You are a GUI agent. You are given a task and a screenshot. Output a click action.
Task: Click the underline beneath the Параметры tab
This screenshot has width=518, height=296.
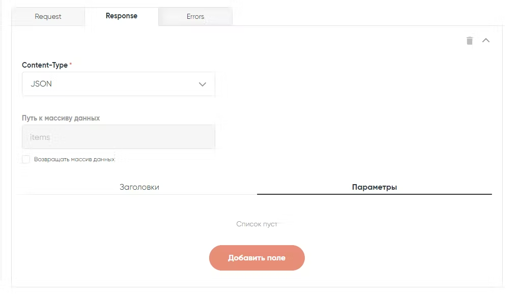pyautogui.click(x=375, y=194)
